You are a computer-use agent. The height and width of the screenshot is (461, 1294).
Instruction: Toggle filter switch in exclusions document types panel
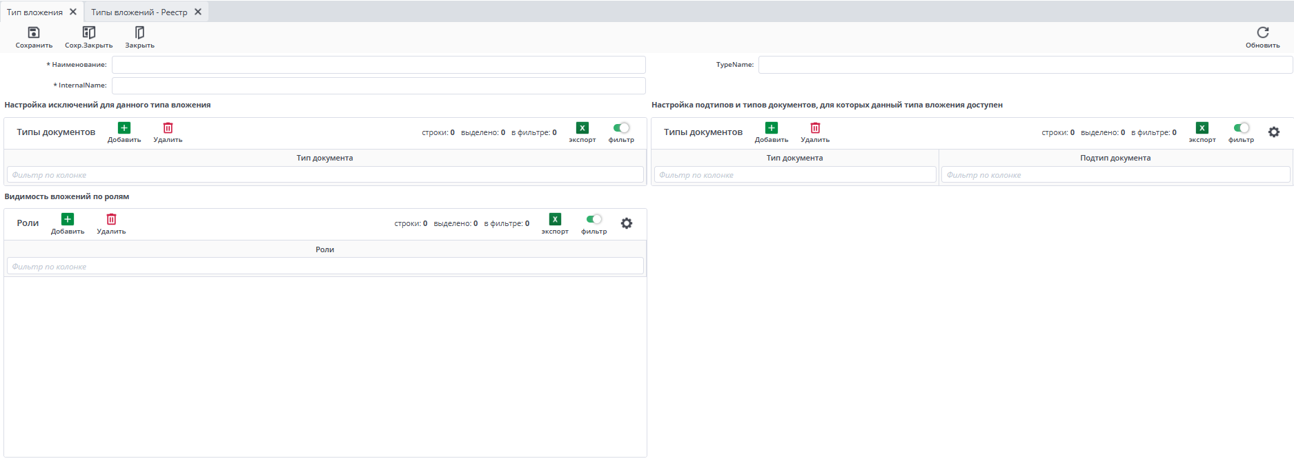click(x=621, y=128)
